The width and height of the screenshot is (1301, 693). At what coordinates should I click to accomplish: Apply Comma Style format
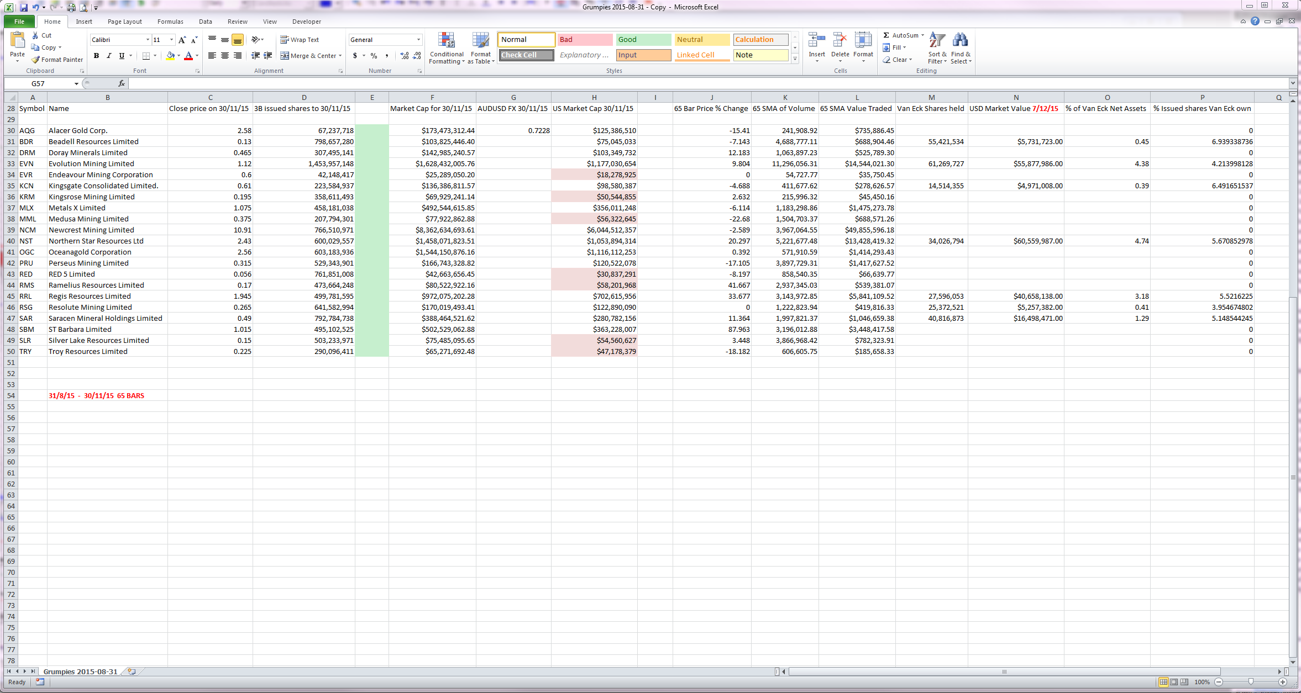[x=387, y=56]
